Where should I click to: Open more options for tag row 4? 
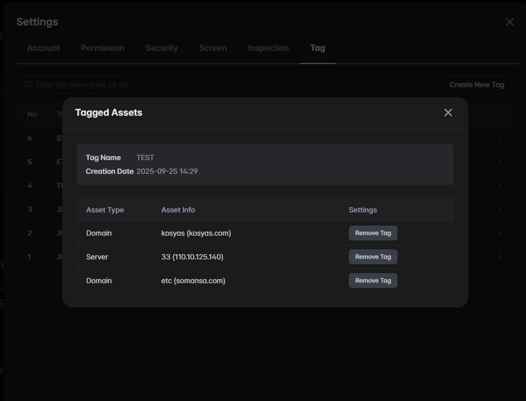[x=500, y=185]
